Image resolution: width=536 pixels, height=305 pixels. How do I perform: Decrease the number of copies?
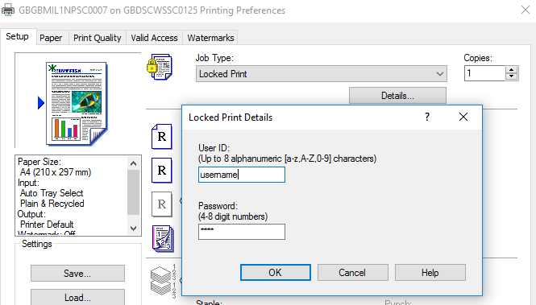[511, 76]
